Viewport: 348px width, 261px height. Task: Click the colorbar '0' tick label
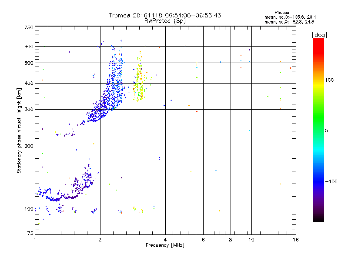click(326, 131)
